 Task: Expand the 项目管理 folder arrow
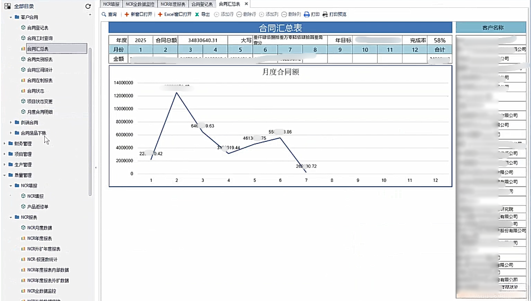[4, 154]
